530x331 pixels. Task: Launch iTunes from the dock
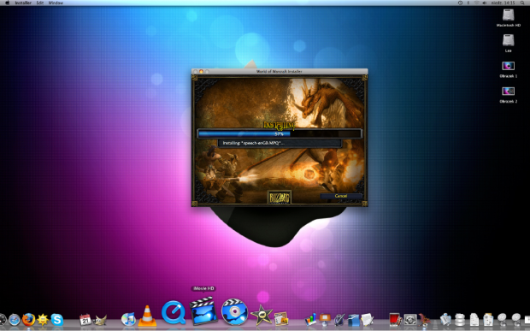(128, 319)
